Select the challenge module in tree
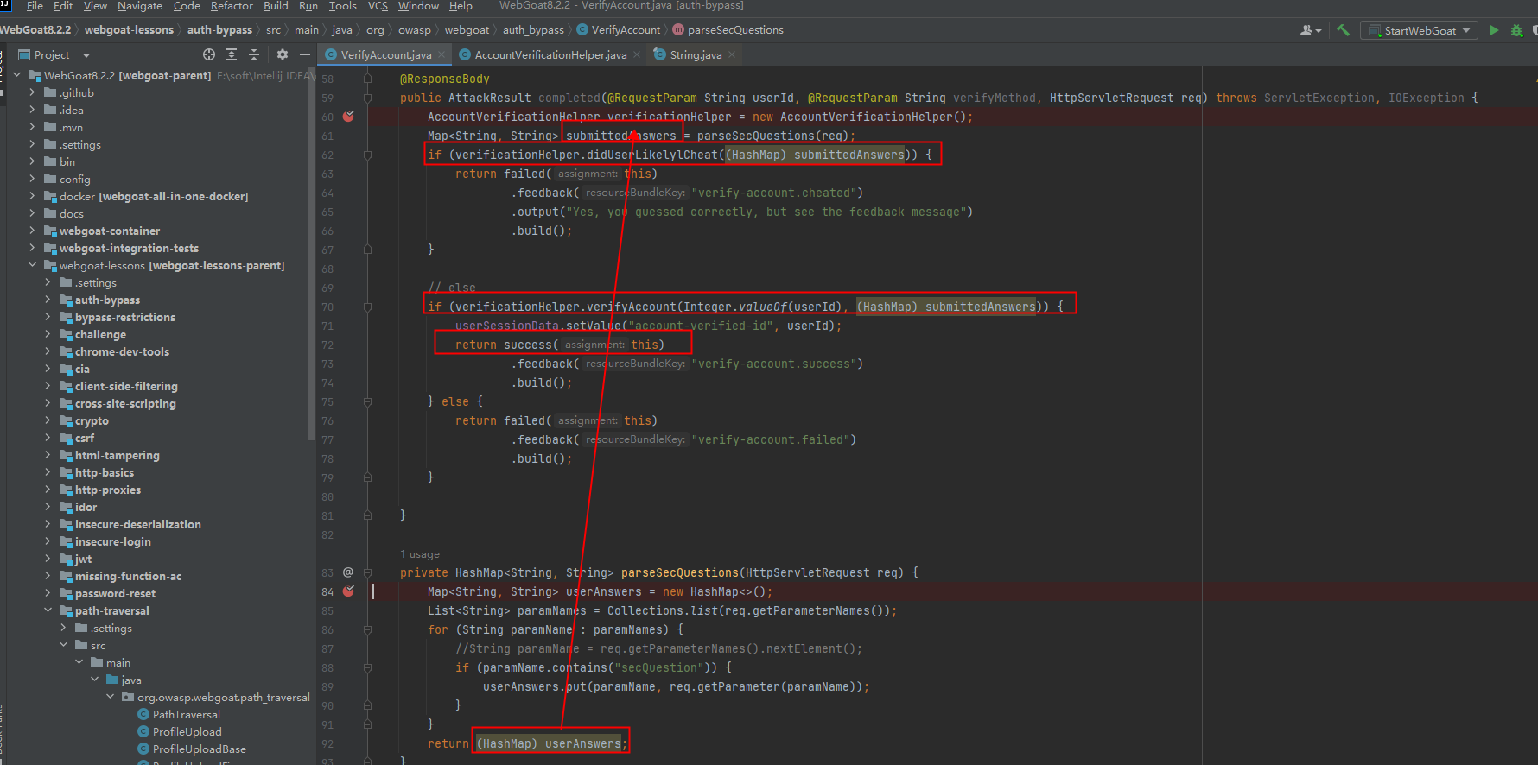The height and width of the screenshot is (765, 1538). coord(100,334)
